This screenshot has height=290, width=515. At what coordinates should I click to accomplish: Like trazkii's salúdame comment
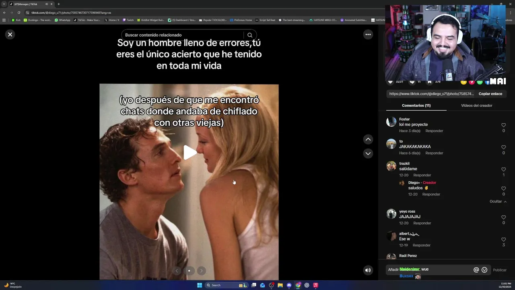pyautogui.click(x=503, y=170)
